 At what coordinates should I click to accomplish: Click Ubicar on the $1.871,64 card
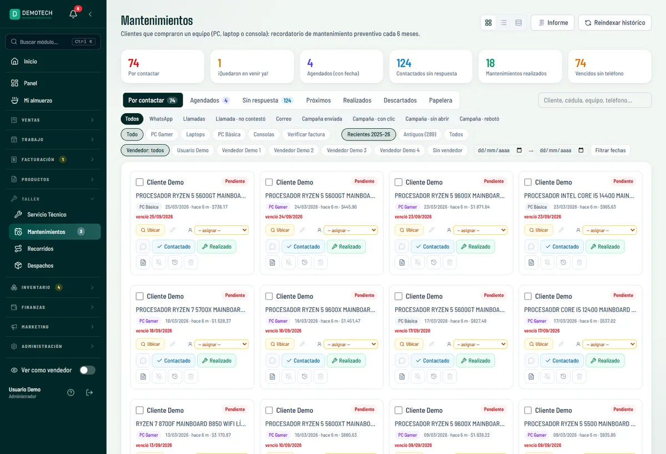coord(408,230)
